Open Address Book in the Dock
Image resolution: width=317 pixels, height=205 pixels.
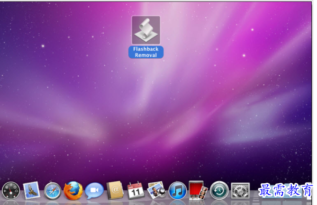[115, 190]
